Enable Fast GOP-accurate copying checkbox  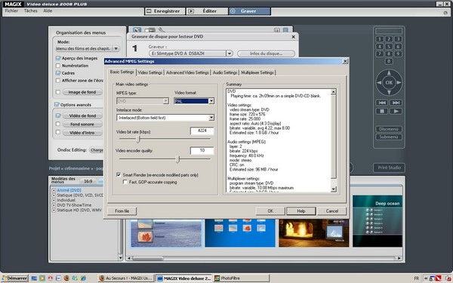tap(125, 182)
